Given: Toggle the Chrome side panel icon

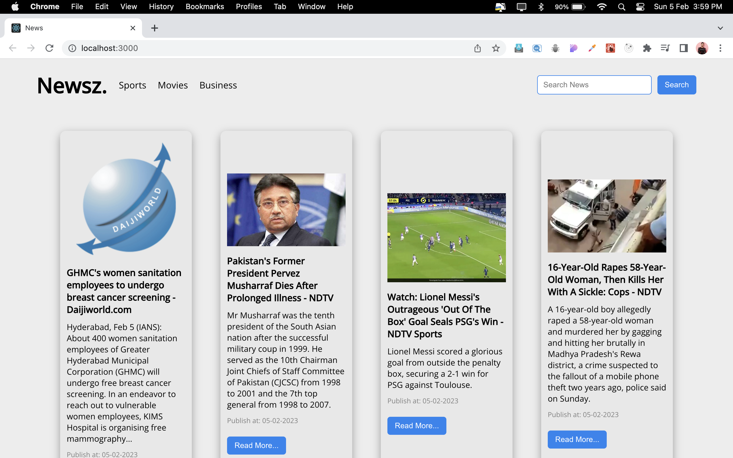Looking at the screenshot, I should 684,48.
